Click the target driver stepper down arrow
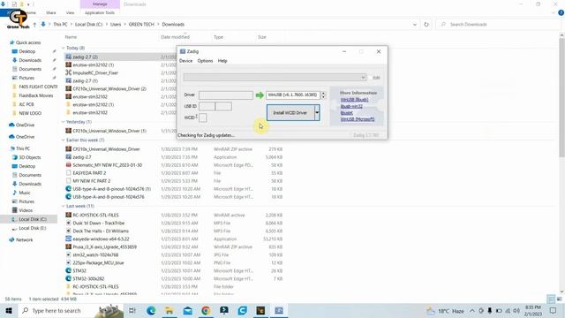This screenshot has height=318, width=565. click(x=323, y=96)
